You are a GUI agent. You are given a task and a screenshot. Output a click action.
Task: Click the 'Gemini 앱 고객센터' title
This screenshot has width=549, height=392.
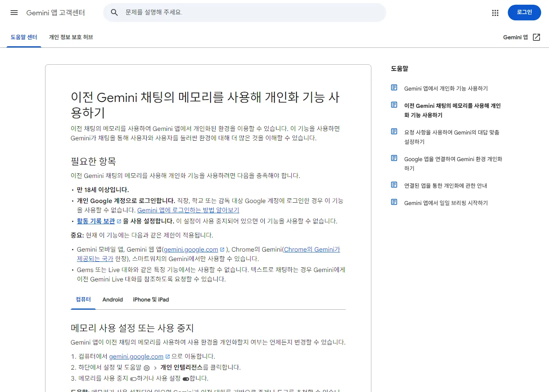click(x=56, y=13)
